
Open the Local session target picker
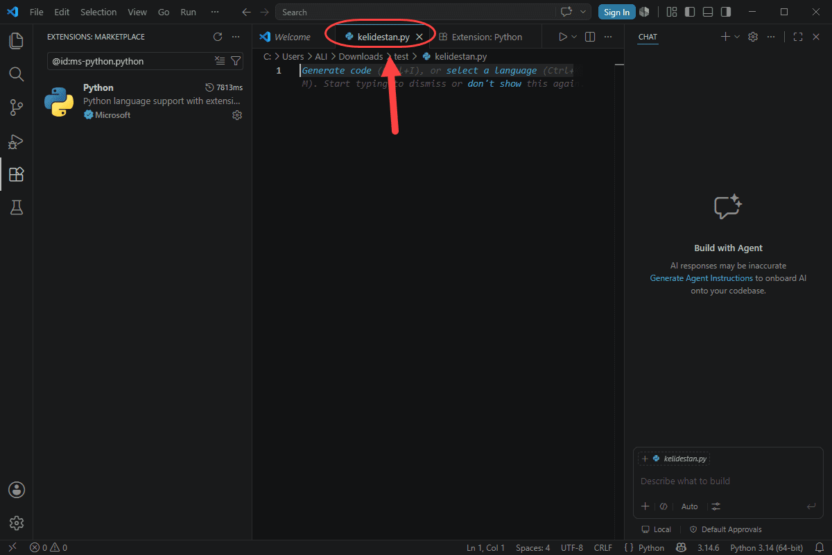(x=656, y=529)
